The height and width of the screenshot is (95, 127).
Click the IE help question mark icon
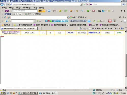(x=122, y=28)
